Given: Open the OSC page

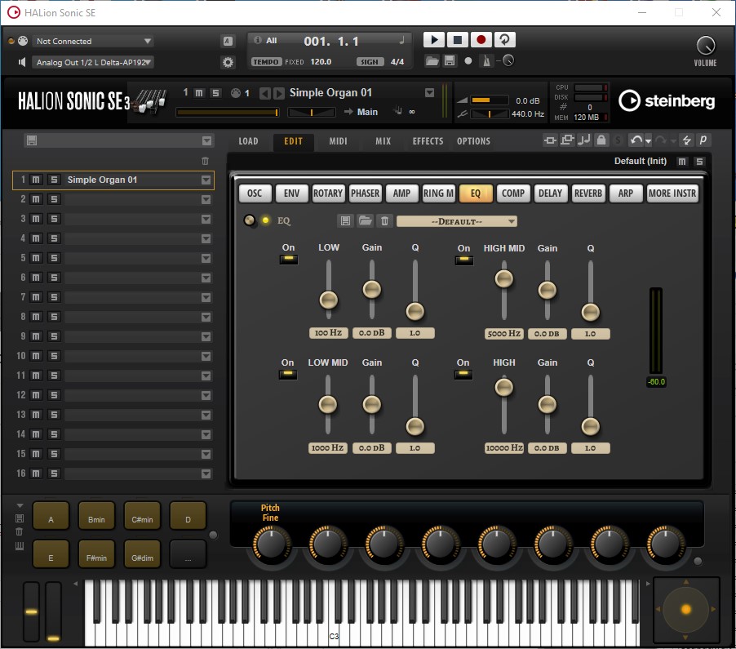Looking at the screenshot, I should [255, 193].
